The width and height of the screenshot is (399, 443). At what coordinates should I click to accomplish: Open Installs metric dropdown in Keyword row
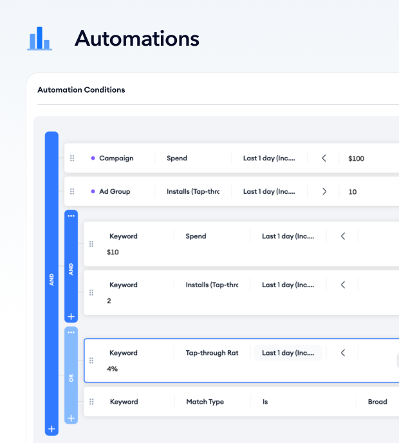click(x=212, y=285)
